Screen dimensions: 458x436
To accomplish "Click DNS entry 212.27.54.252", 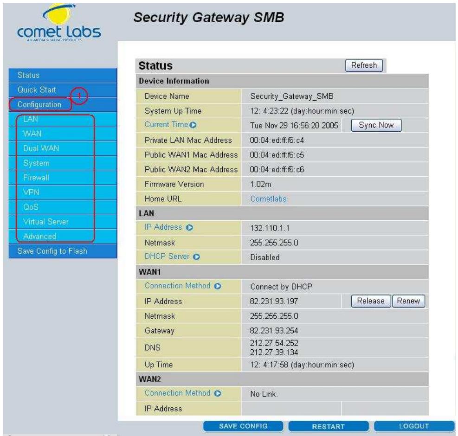I will pyautogui.click(x=274, y=343).
